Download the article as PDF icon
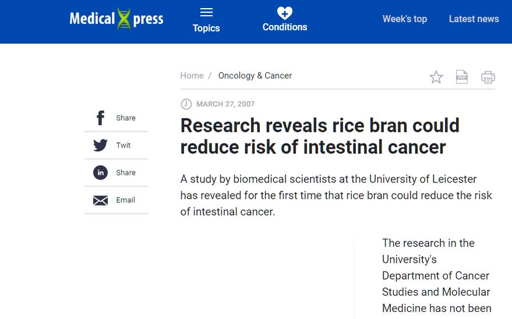This screenshot has height=319, width=512. click(x=462, y=77)
